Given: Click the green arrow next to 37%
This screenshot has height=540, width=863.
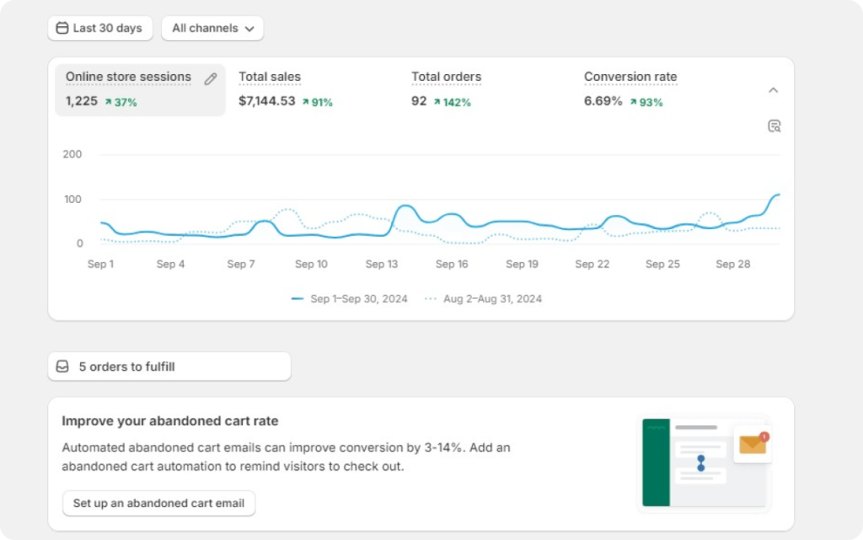Looking at the screenshot, I should [x=109, y=102].
